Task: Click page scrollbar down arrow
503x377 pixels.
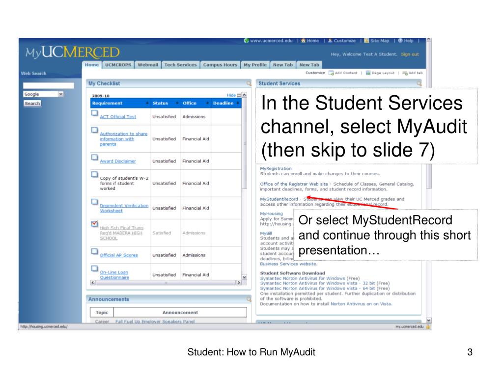Action: (x=428, y=320)
